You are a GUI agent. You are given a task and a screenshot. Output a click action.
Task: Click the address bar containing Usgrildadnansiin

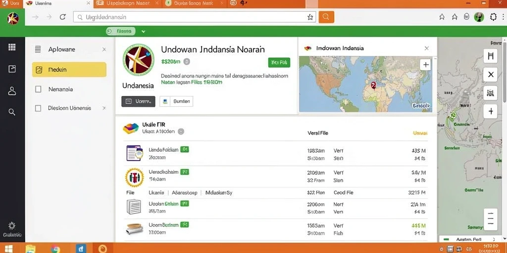(194, 17)
